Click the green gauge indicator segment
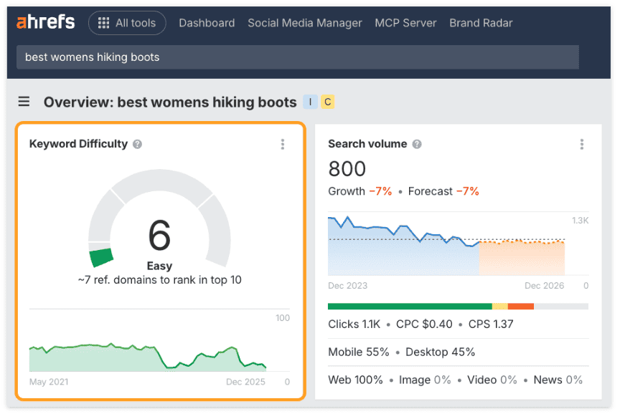The image size is (620, 414). click(101, 257)
